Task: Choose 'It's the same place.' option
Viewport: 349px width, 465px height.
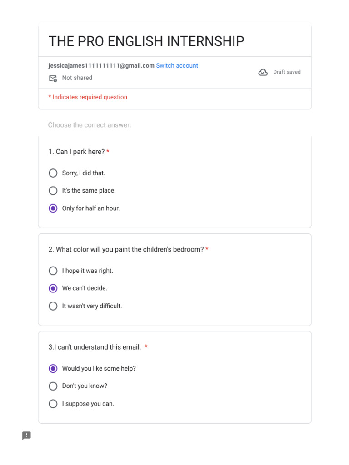Action: click(53, 190)
